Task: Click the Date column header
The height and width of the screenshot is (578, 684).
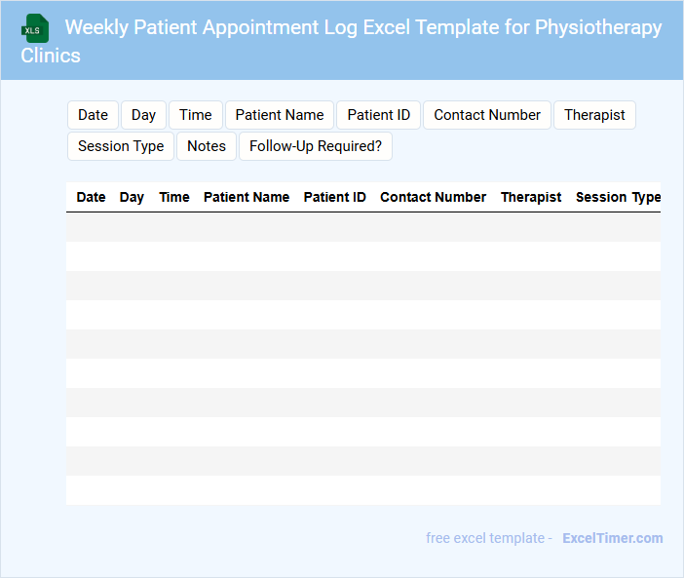Action: pyautogui.click(x=91, y=197)
